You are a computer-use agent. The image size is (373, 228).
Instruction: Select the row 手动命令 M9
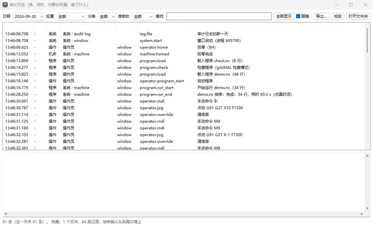tap(183, 128)
